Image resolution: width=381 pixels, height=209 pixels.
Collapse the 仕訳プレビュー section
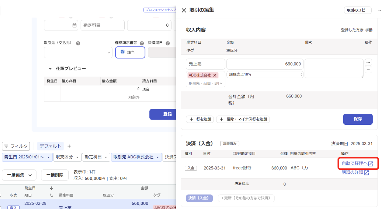[x=50, y=69]
